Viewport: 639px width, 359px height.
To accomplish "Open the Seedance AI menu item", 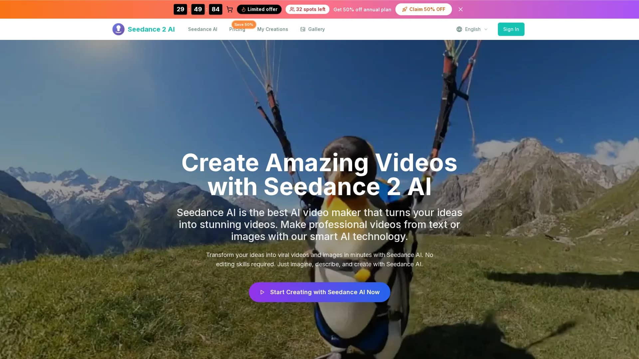I will coord(203,29).
